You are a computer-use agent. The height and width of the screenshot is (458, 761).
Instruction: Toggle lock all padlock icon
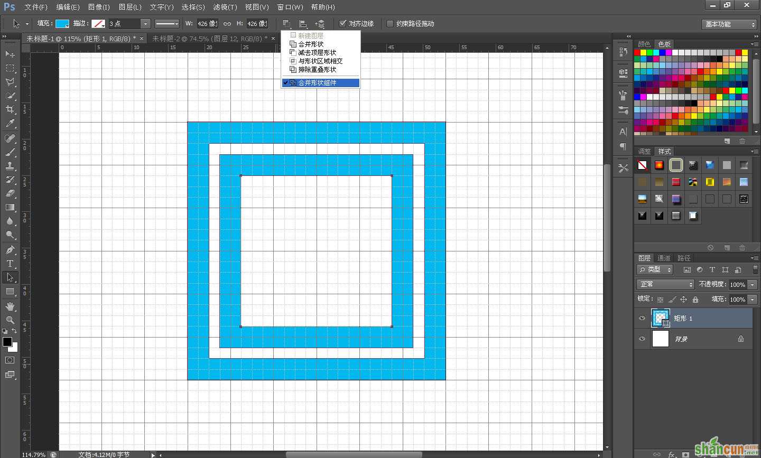(x=695, y=300)
